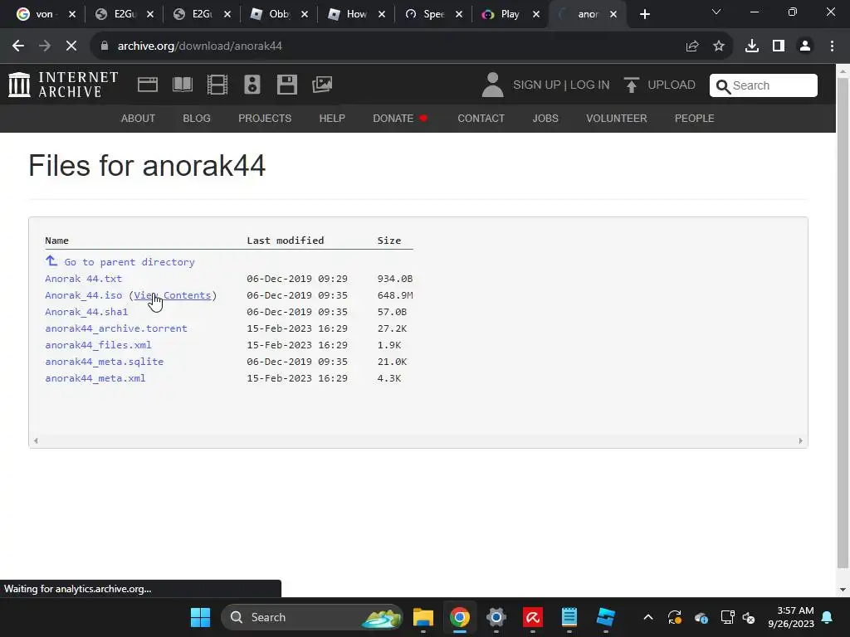850x637 pixels.
Task: Download anorak44_archive.torrent
Action: pyautogui.click(x=116, y=328)
